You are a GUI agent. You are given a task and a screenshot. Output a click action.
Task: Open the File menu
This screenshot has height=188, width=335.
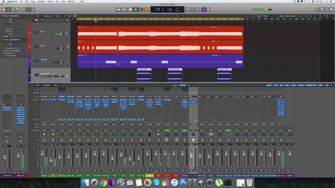[21, 2]
